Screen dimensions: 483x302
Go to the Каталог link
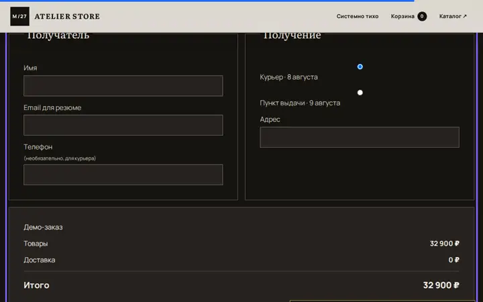click(x=453, y=16)
